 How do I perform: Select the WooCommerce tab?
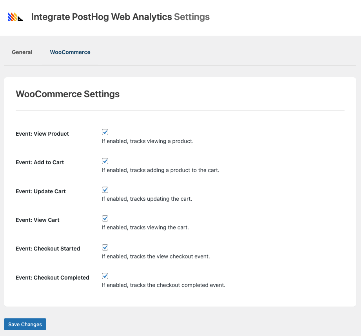[x=70, y=52]
